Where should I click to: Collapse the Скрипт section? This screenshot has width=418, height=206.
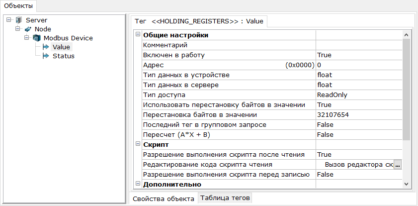pos(138,144)
